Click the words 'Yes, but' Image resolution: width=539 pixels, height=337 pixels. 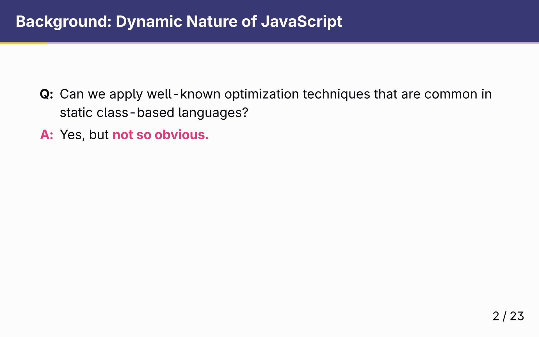pyautogui.click(x=84, y=135)
